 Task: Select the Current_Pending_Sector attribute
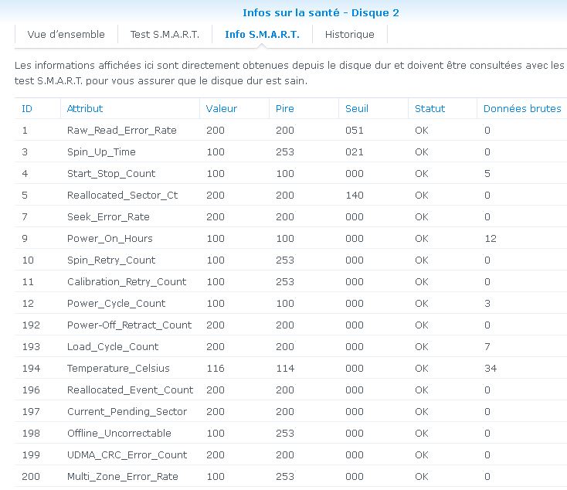point(127,411)
